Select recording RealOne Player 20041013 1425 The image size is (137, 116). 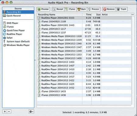click(84, 84)
